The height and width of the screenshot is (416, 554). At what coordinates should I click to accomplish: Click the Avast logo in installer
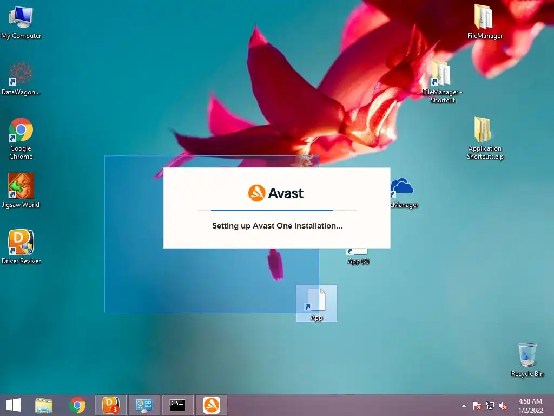(x=275, y=193)
